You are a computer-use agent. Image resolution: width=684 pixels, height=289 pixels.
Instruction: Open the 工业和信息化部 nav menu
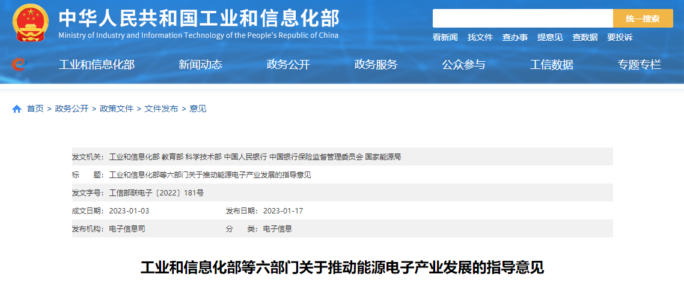tap(96, 65)
